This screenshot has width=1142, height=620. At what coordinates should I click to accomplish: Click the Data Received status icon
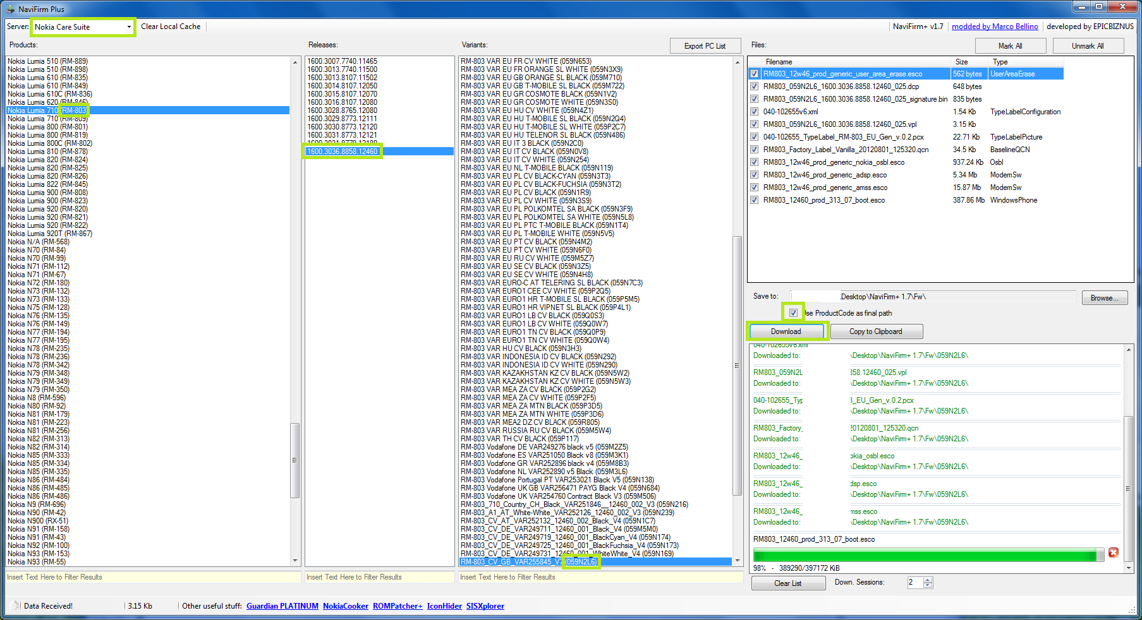(16, 606)
